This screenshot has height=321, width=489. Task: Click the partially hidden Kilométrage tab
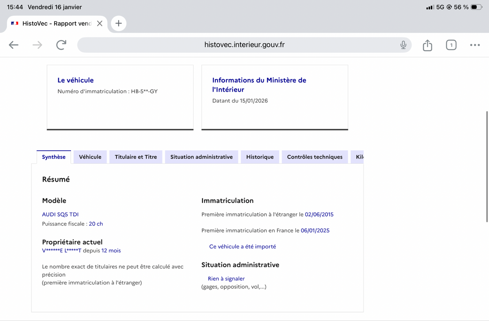point(359,157)
